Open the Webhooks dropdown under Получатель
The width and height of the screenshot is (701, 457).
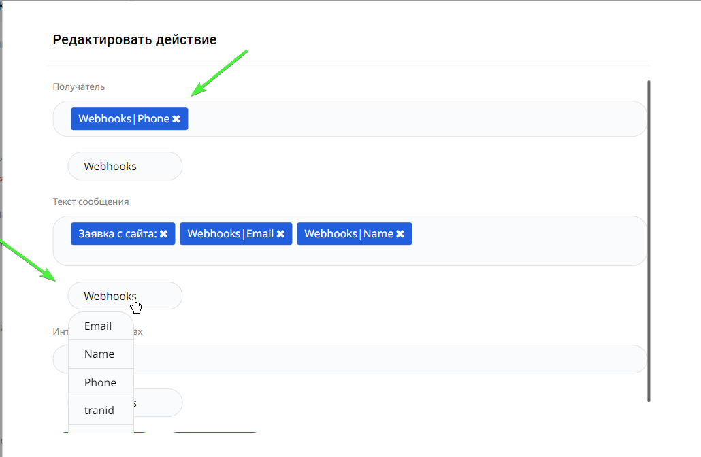click(125, 166)
